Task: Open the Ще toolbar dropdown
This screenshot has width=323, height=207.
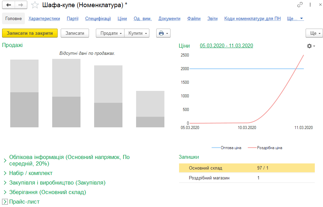Action: [314, 33]
